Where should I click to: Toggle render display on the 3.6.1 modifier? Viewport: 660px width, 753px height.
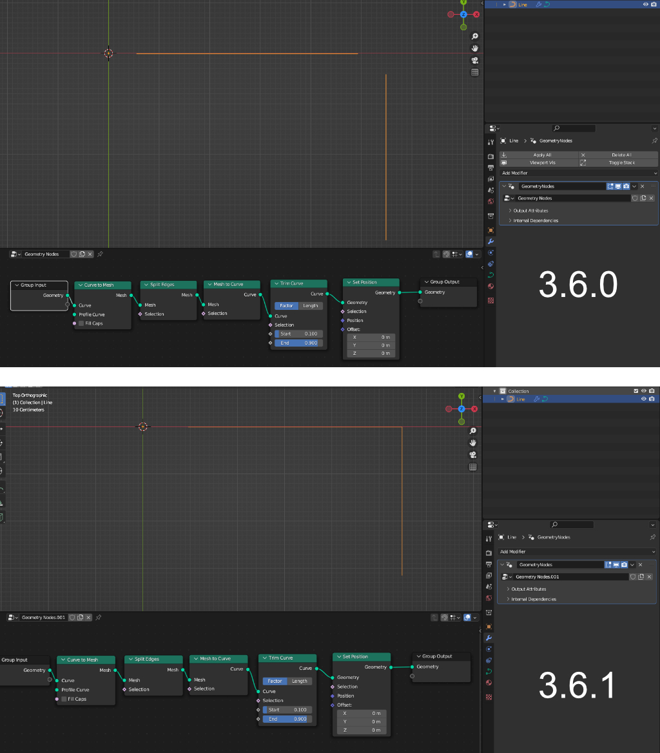(x=625, y=565)
